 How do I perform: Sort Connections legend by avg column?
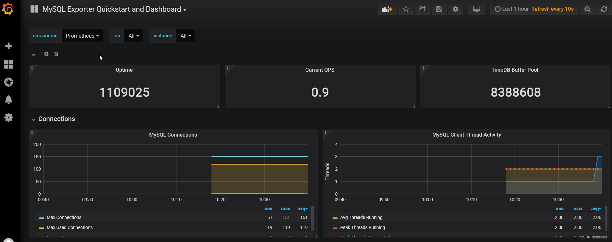tap(302, 209)
